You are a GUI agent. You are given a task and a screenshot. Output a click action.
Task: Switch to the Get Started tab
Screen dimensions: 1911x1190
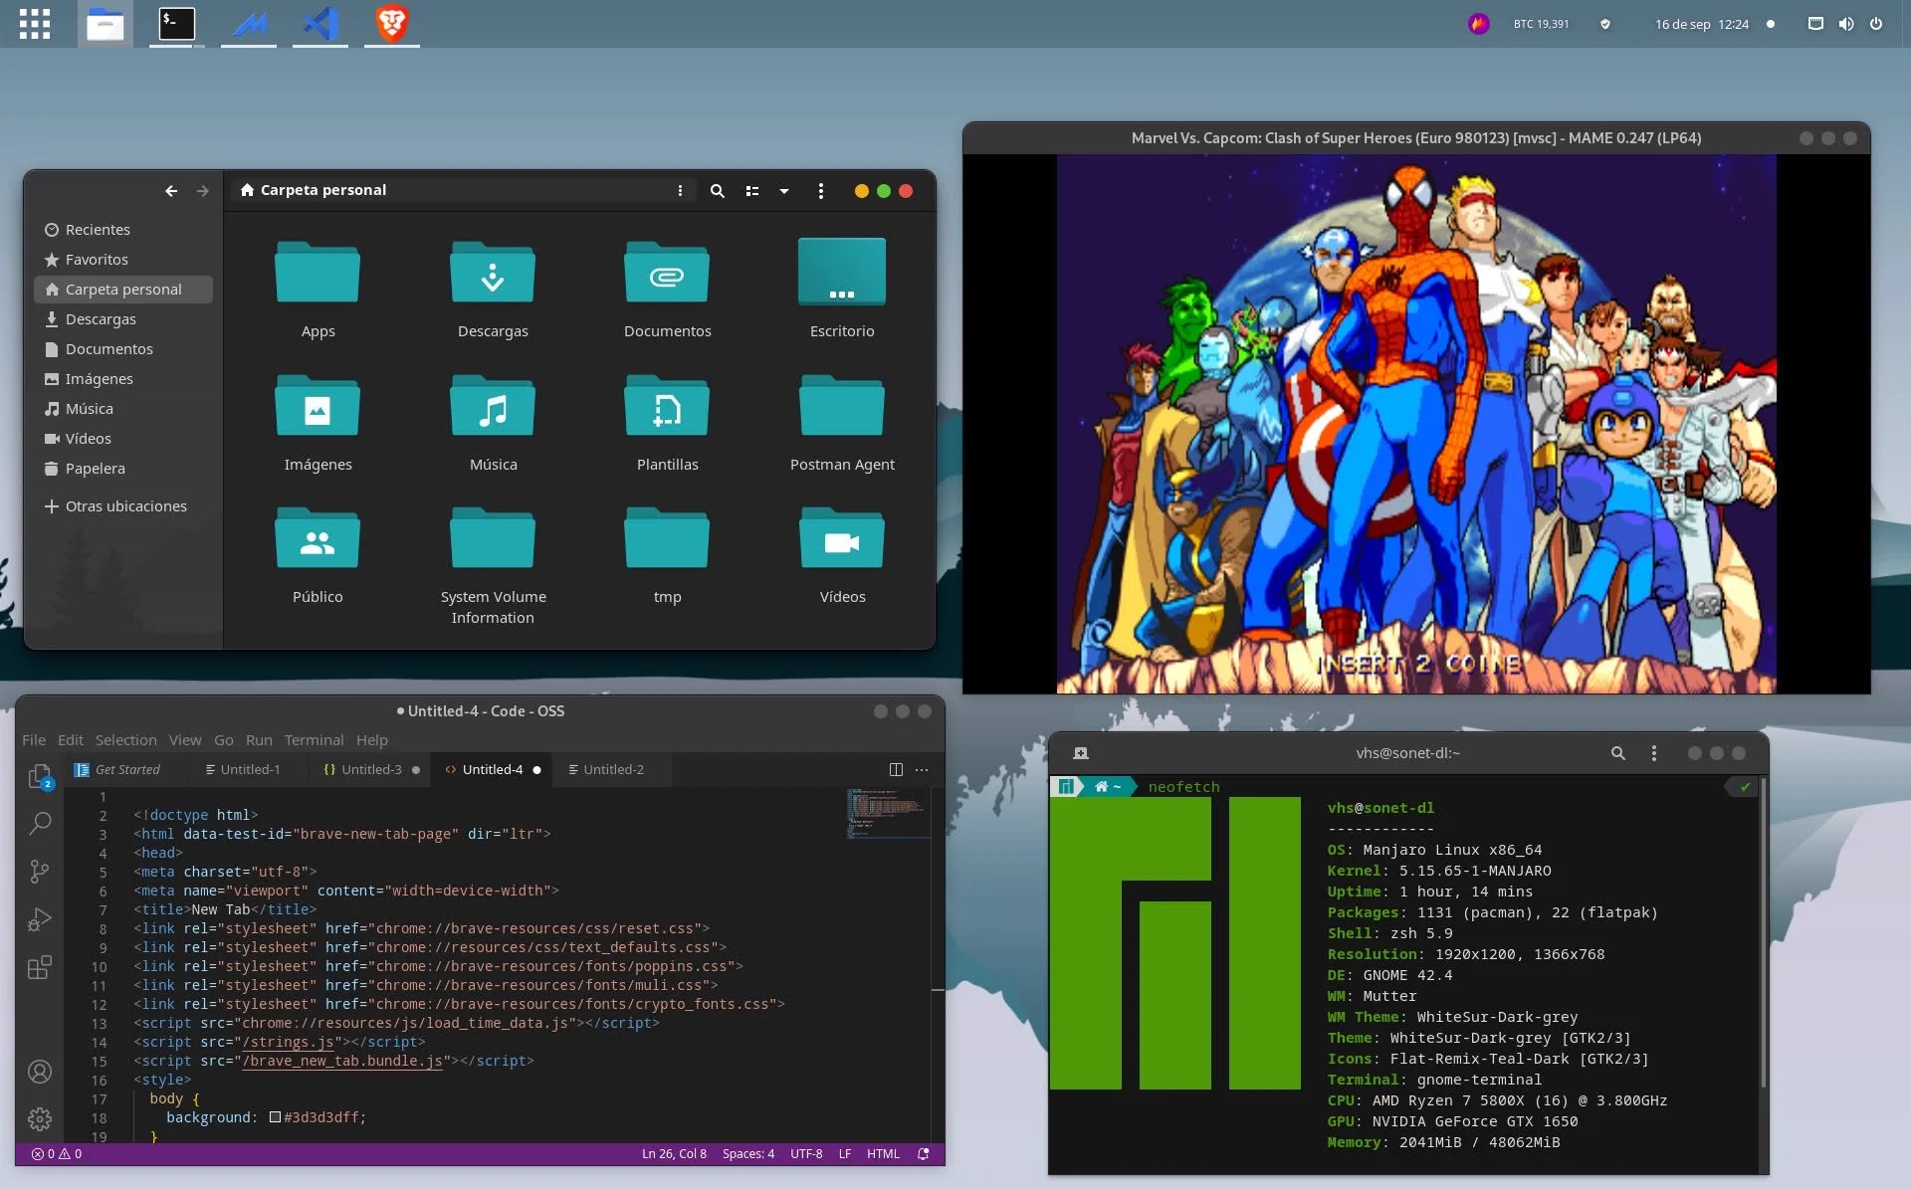[x=125, y=770]
